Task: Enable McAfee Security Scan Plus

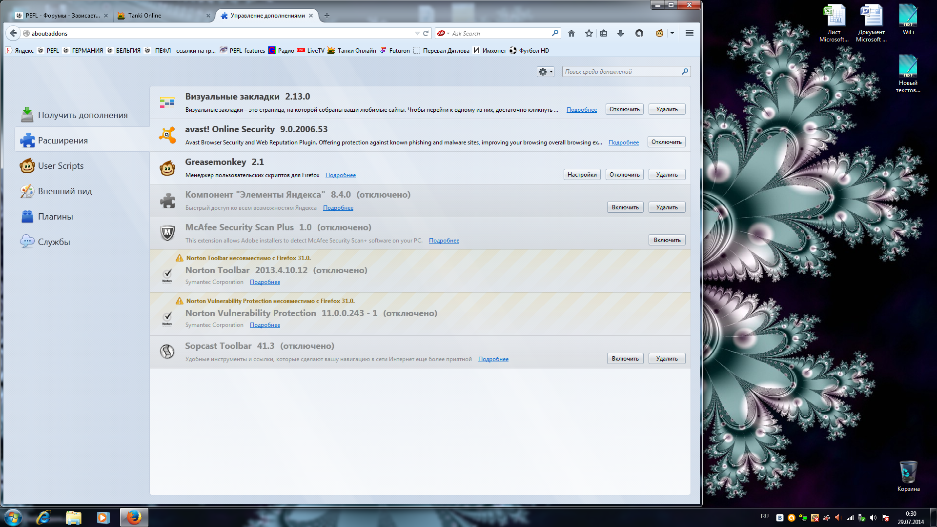Action: point(667,240)
